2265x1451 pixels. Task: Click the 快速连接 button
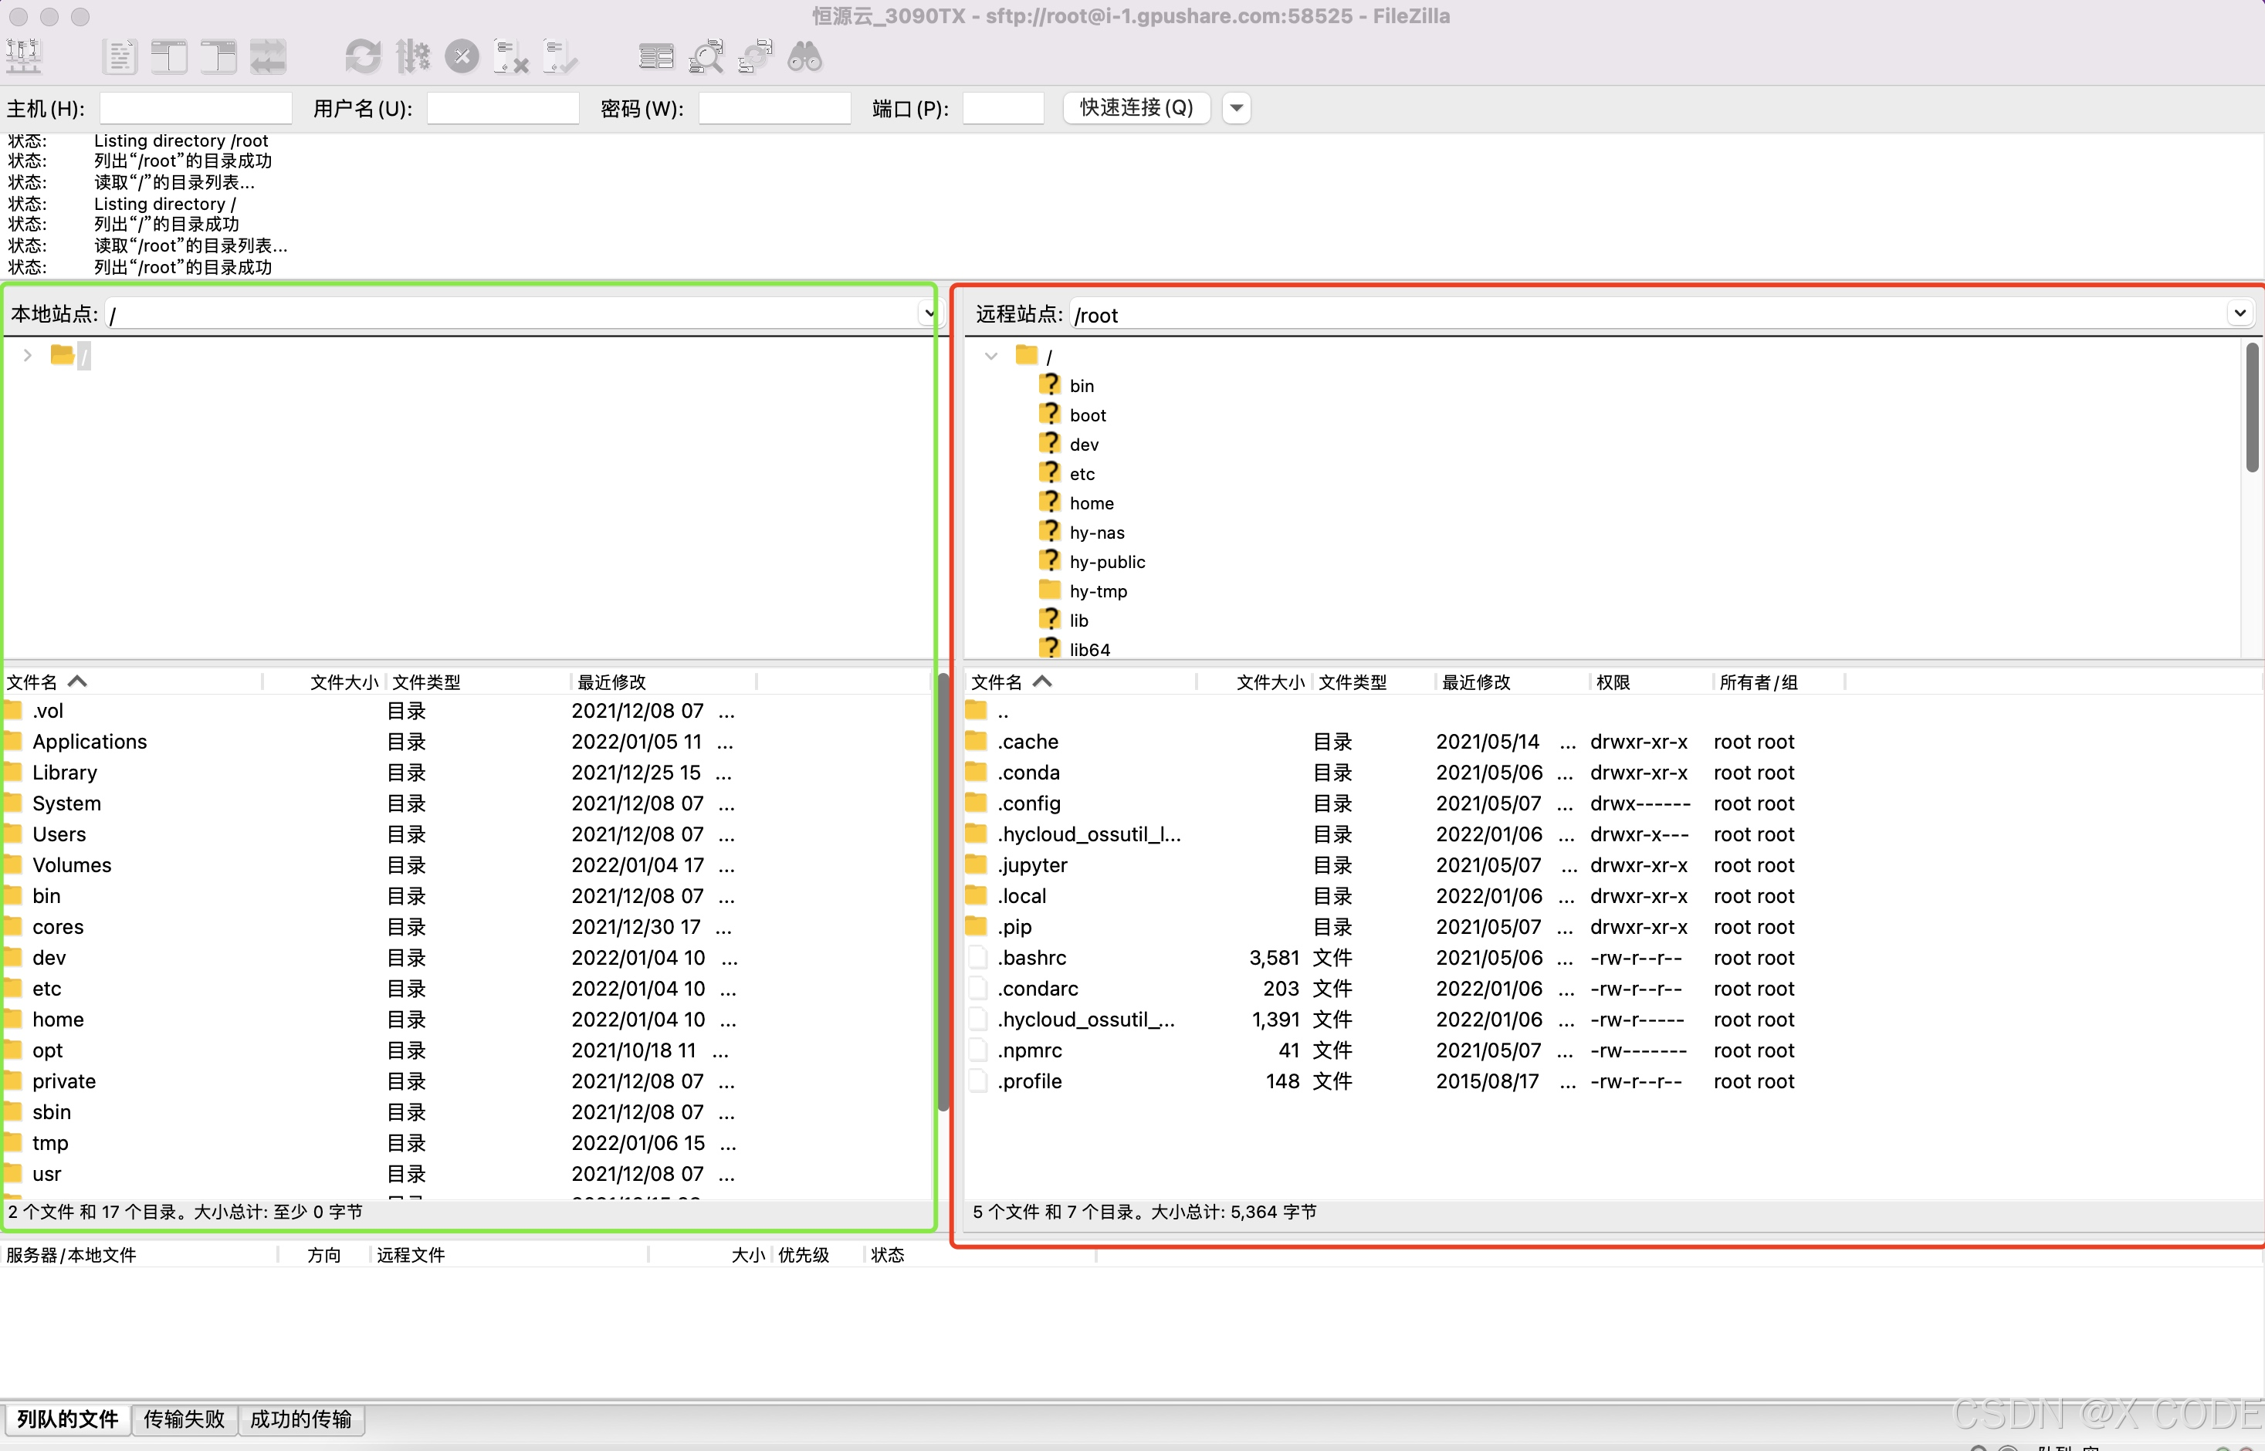1136,107
